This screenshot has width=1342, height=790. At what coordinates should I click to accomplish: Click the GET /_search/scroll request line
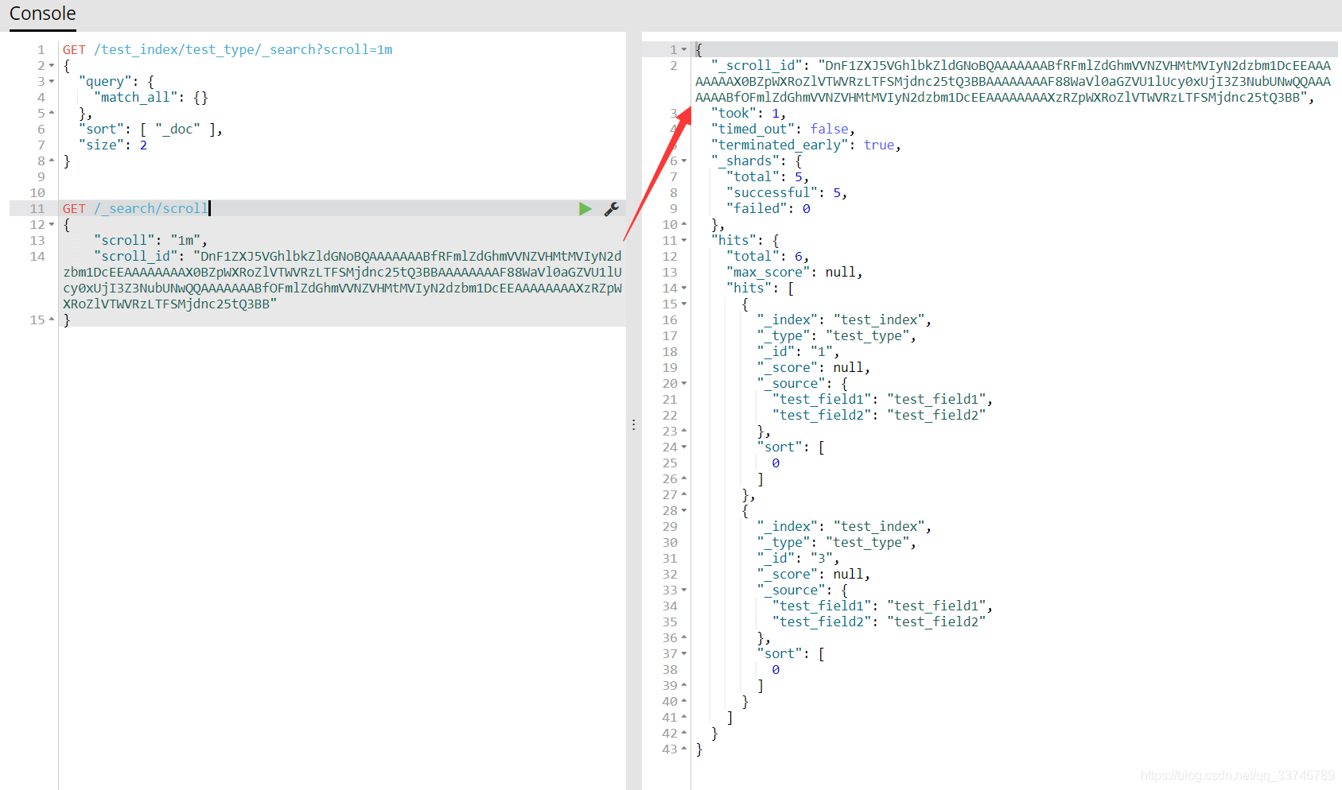coord(135,209)
